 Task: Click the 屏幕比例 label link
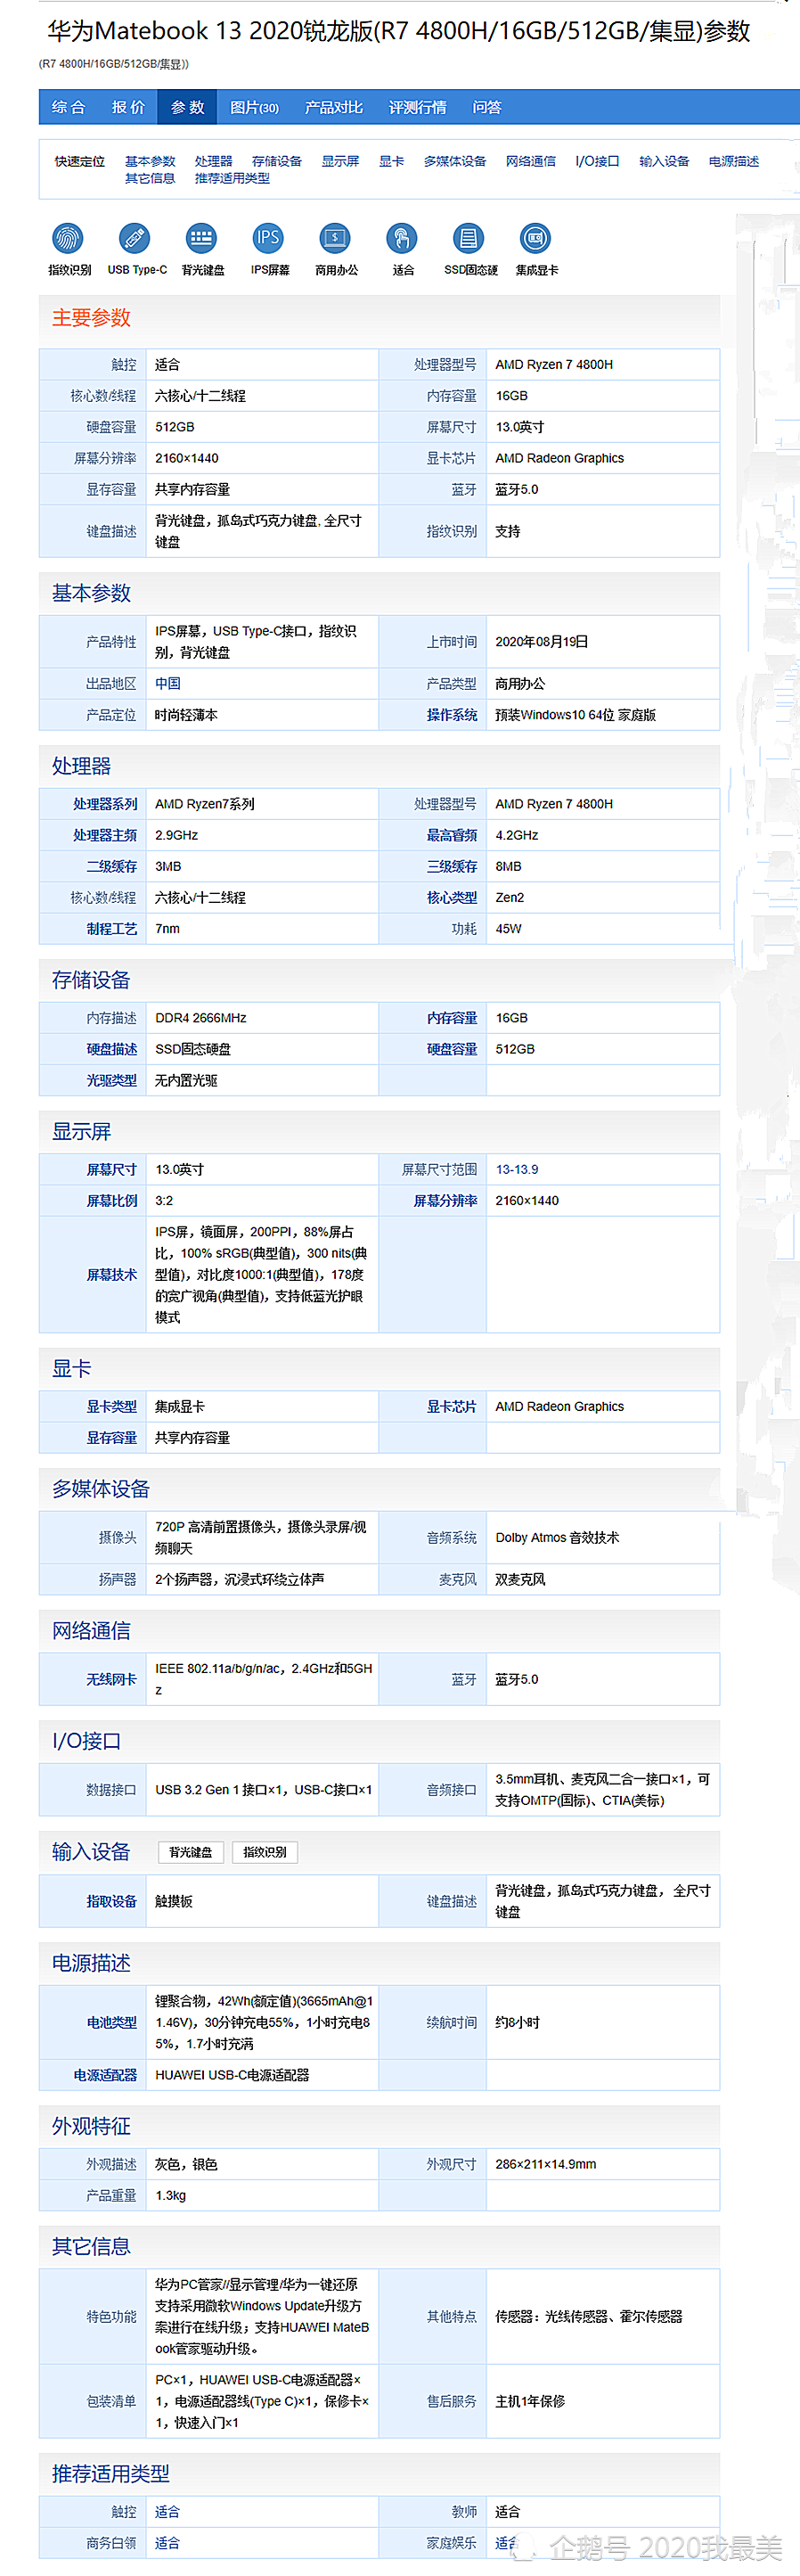coord(112,1201)
